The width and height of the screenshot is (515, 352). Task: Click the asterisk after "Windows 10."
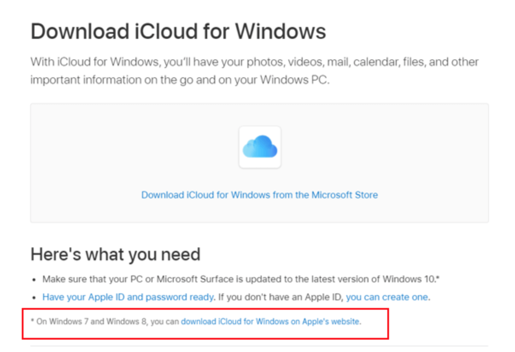(438, 278)
